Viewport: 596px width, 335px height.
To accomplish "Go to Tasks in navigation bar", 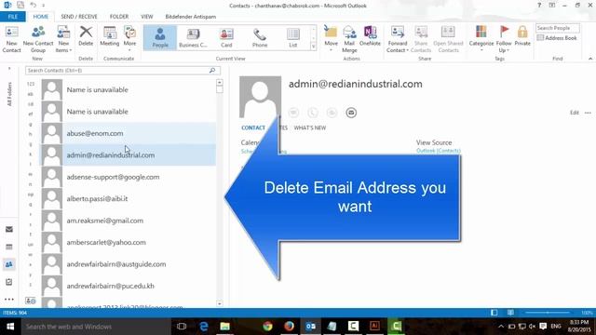I will click(x=9, y=282).
